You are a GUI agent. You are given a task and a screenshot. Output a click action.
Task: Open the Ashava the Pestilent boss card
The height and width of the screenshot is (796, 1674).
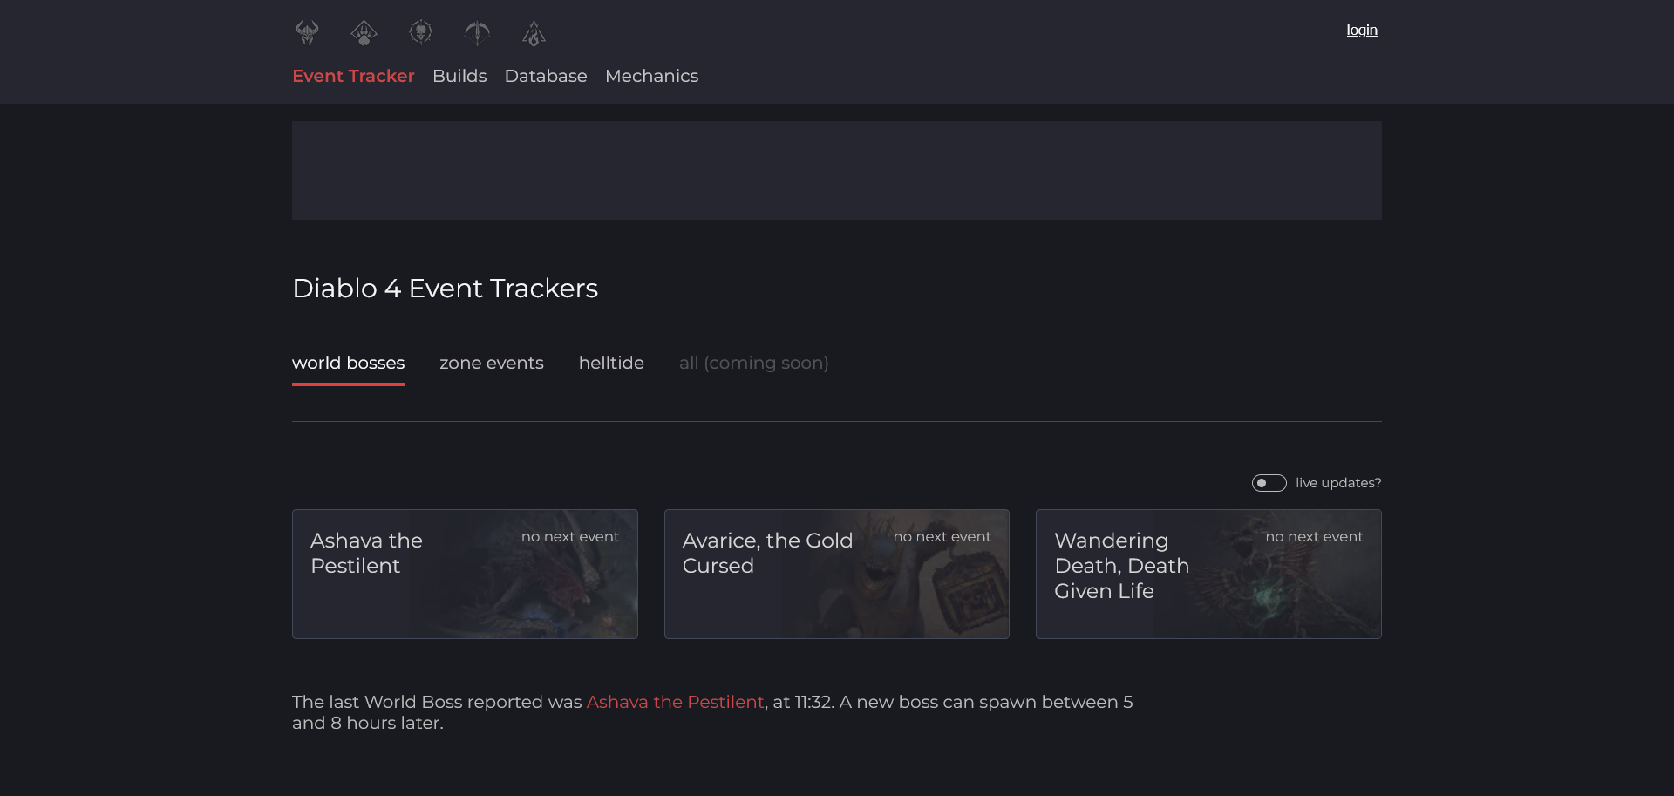click(465, 574)
